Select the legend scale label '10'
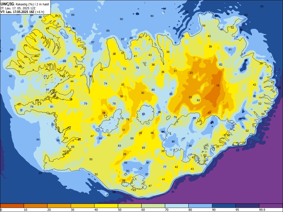 [x=25, y=210]
